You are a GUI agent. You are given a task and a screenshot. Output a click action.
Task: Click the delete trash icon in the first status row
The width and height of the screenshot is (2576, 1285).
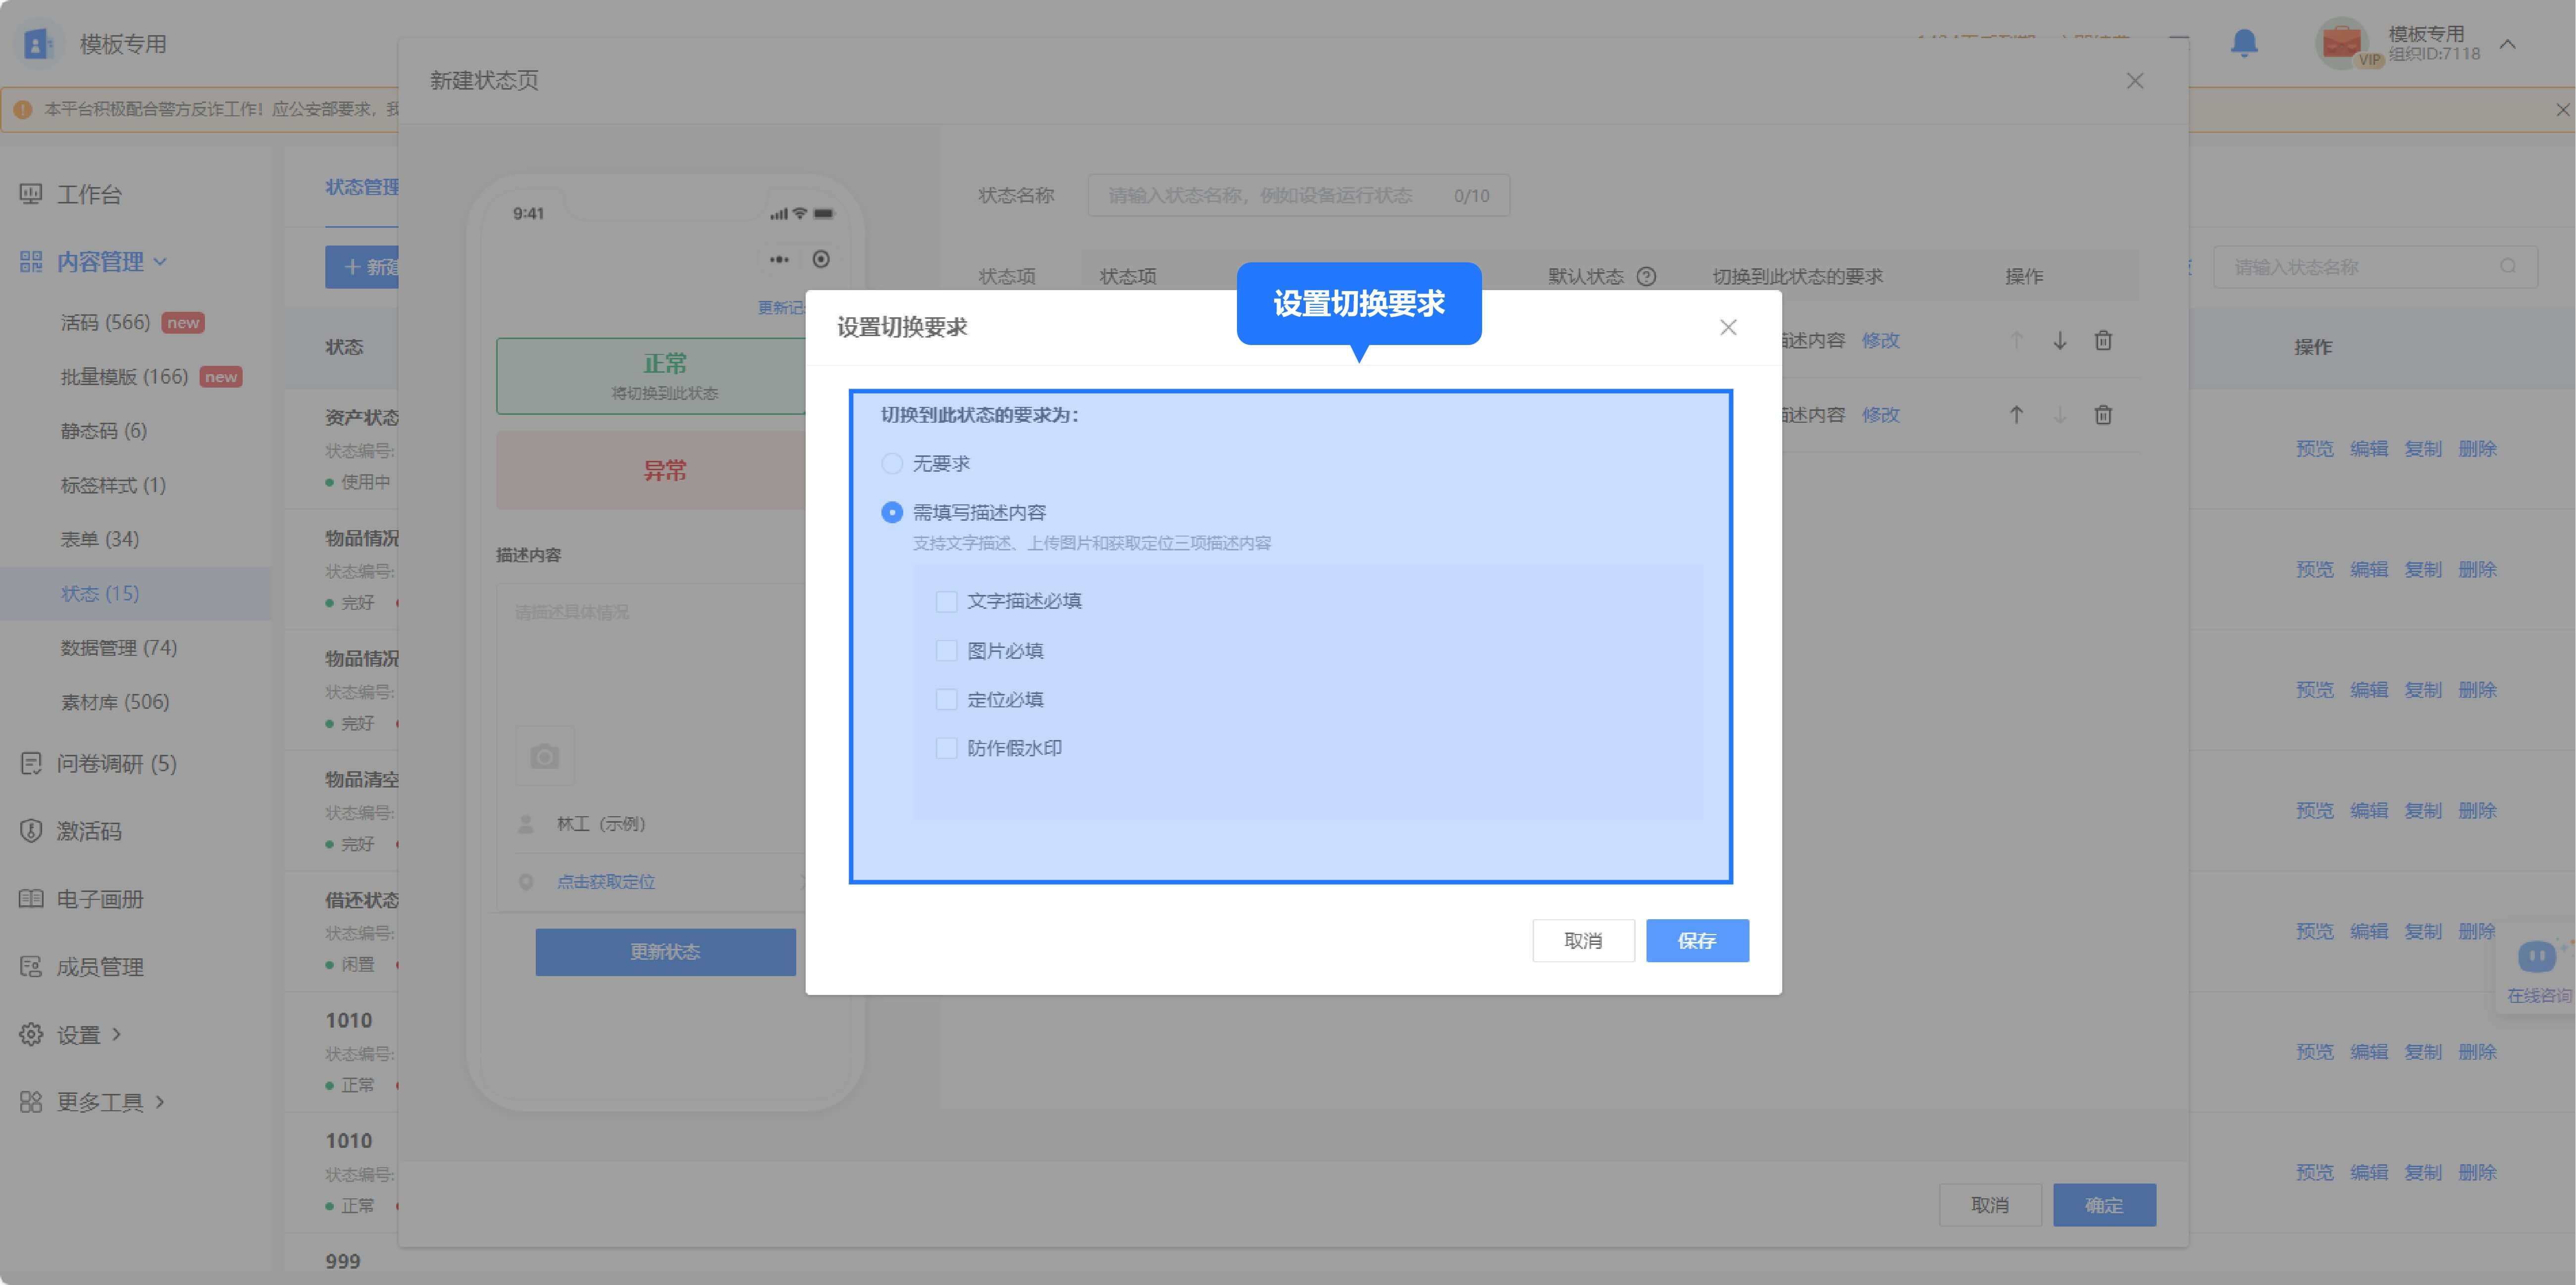2103,341
